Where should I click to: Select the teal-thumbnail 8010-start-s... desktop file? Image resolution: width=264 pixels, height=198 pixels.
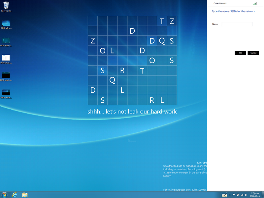coord(6,42)
